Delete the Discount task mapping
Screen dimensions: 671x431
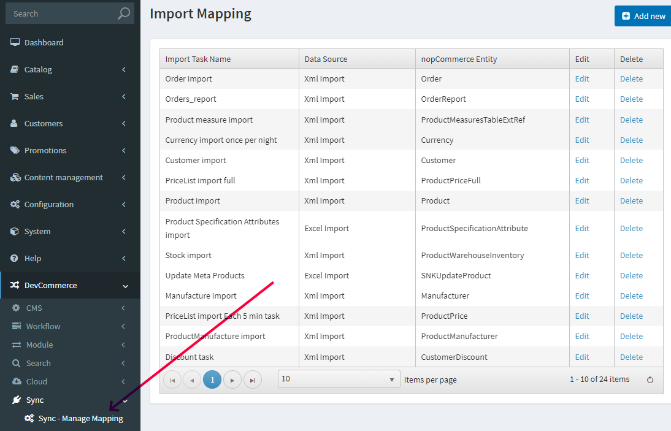[x=631, y=357]
